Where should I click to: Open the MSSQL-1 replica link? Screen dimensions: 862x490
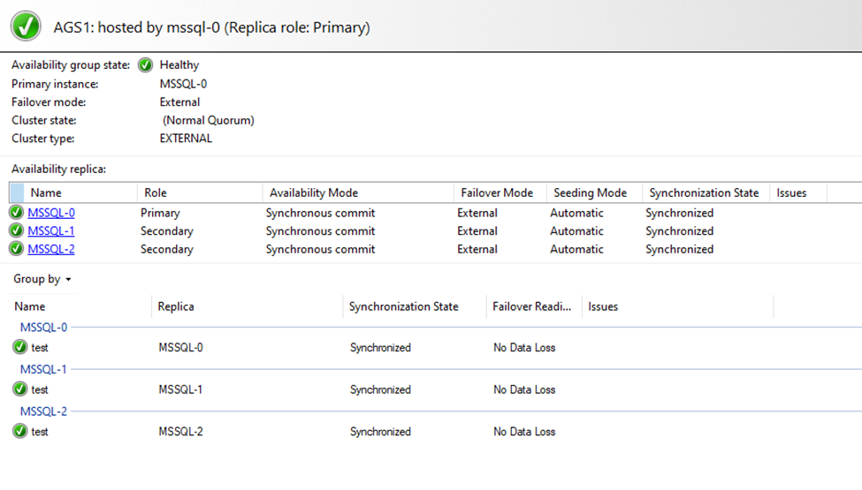point(51,231)
